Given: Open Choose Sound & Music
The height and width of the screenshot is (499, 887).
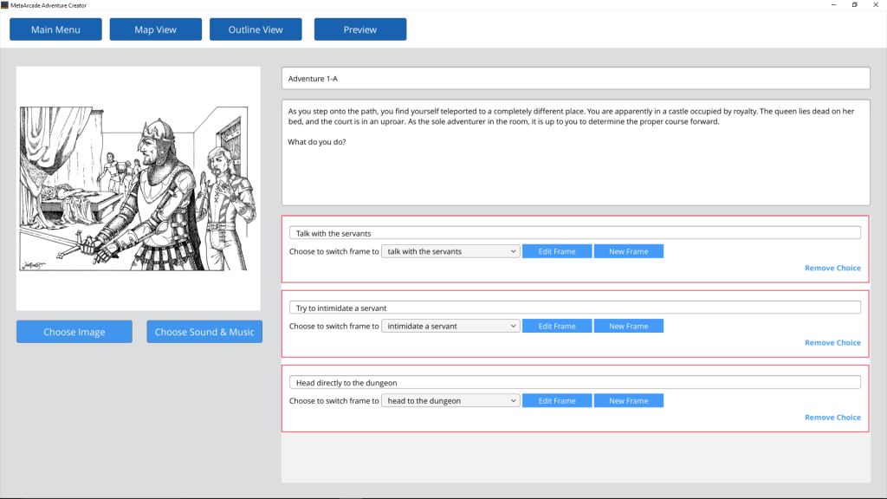Looking at the screenshot, I should [x=204, y=332].
